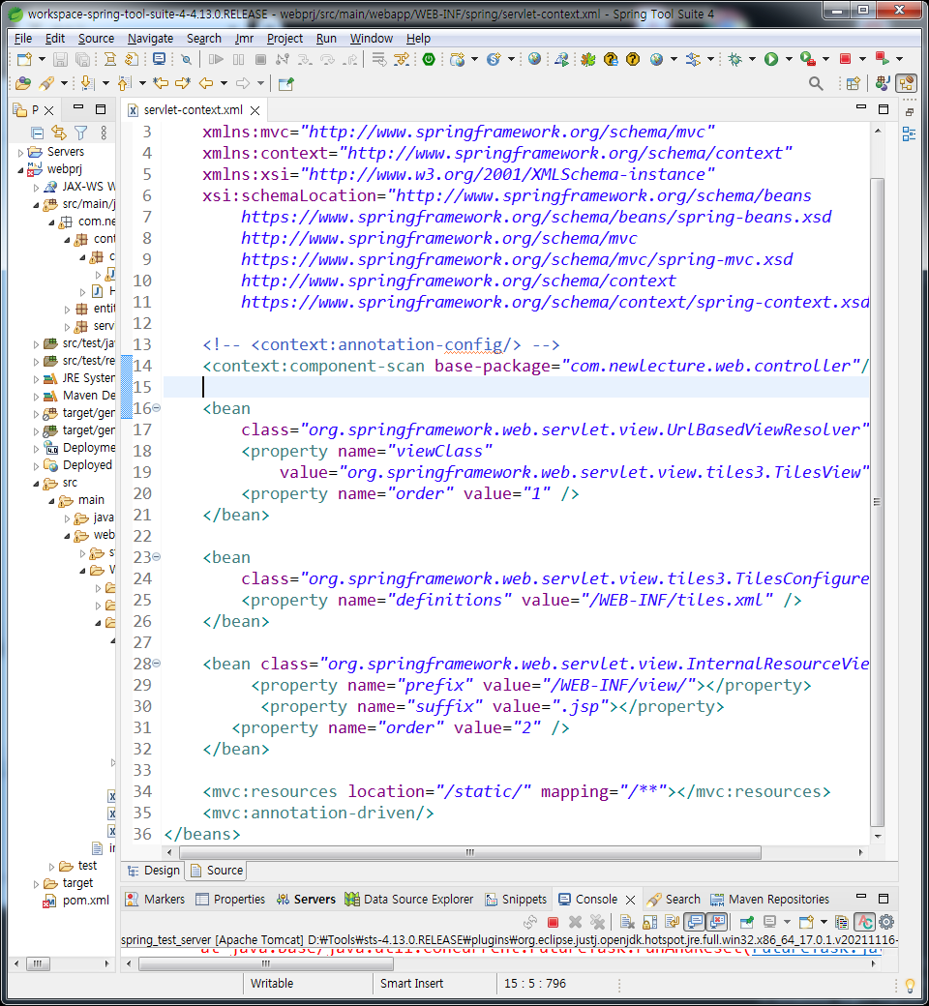
Task: Collapse the bean element fold at line 16
Action: (157, 408)
